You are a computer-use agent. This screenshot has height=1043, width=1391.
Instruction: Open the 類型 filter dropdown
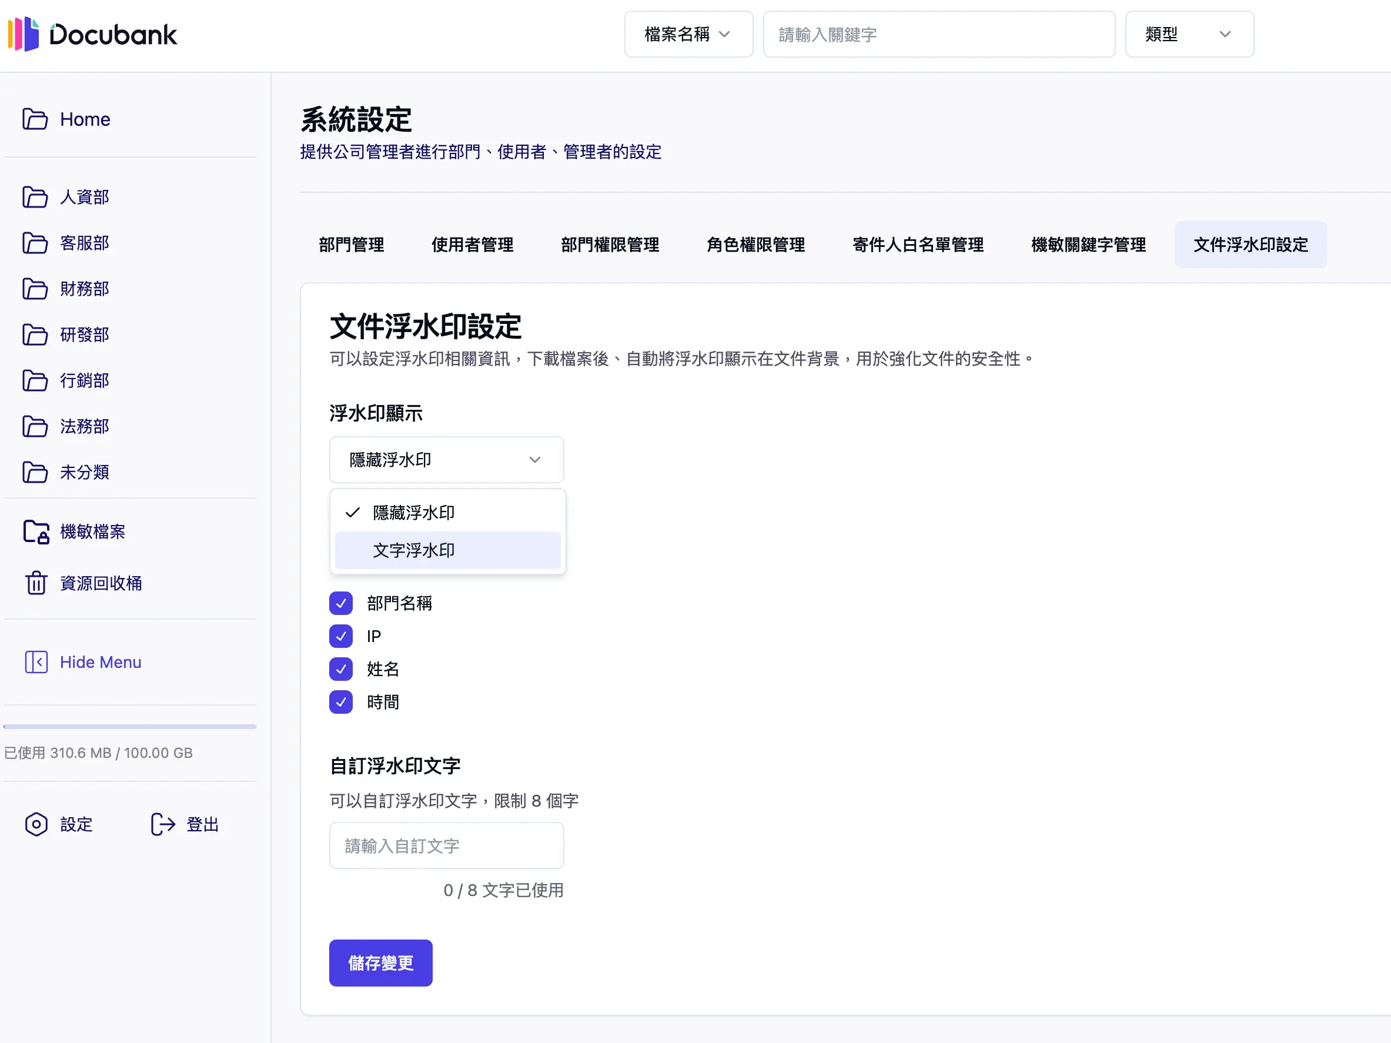coord(1189,34)
